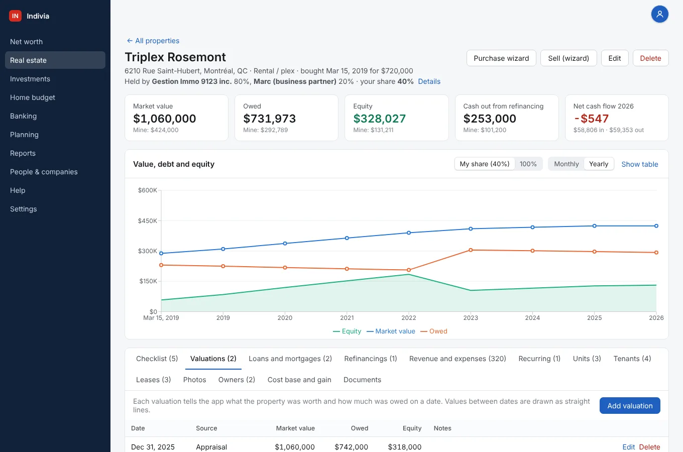Switch chart to My share (40%)
Image resolution: width=683 pixels, height=452 pixels.
click(485, 164)
